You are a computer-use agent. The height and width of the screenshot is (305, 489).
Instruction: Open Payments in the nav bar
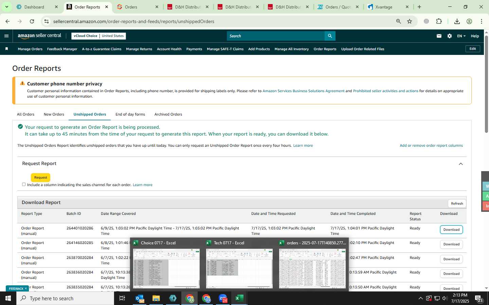(x=194, y=49)
